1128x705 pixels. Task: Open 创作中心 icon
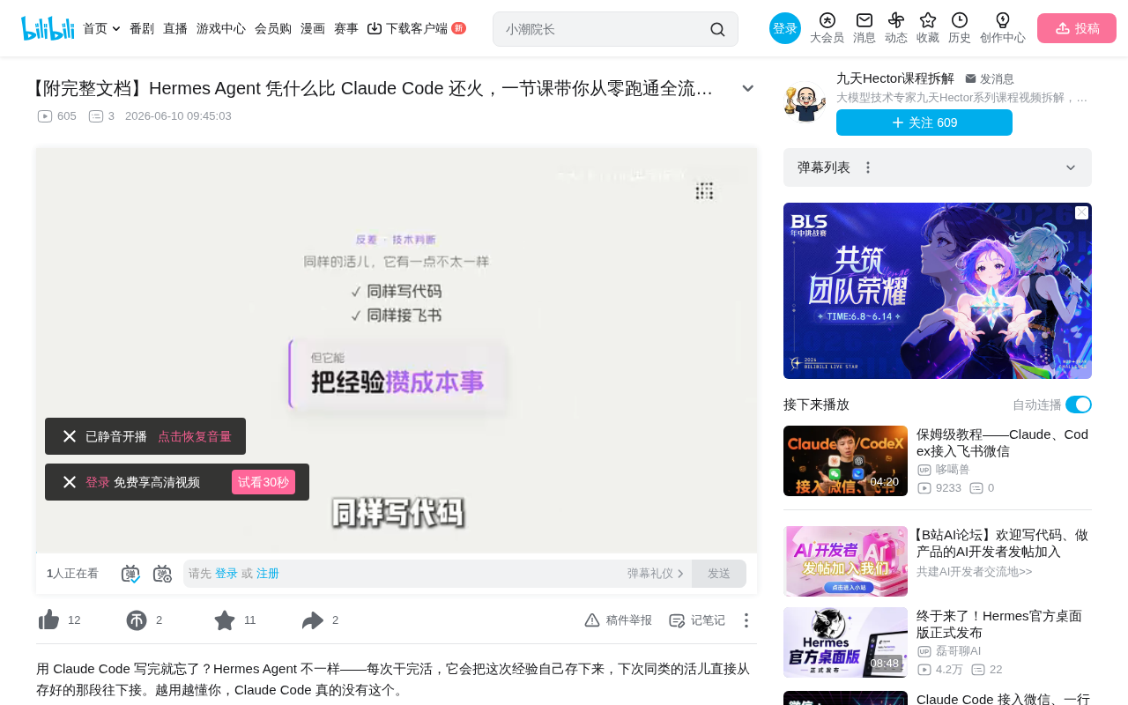coord(1003,28)
